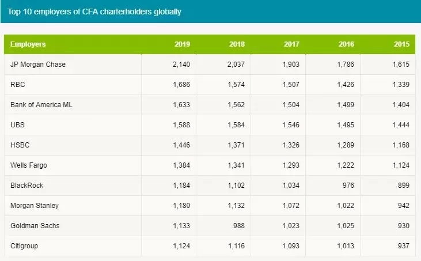Image resolution: width=421 pixels, height=261 pixels.
Task: Click BlackRock 2015 value 899
Action: click(403, 186)
